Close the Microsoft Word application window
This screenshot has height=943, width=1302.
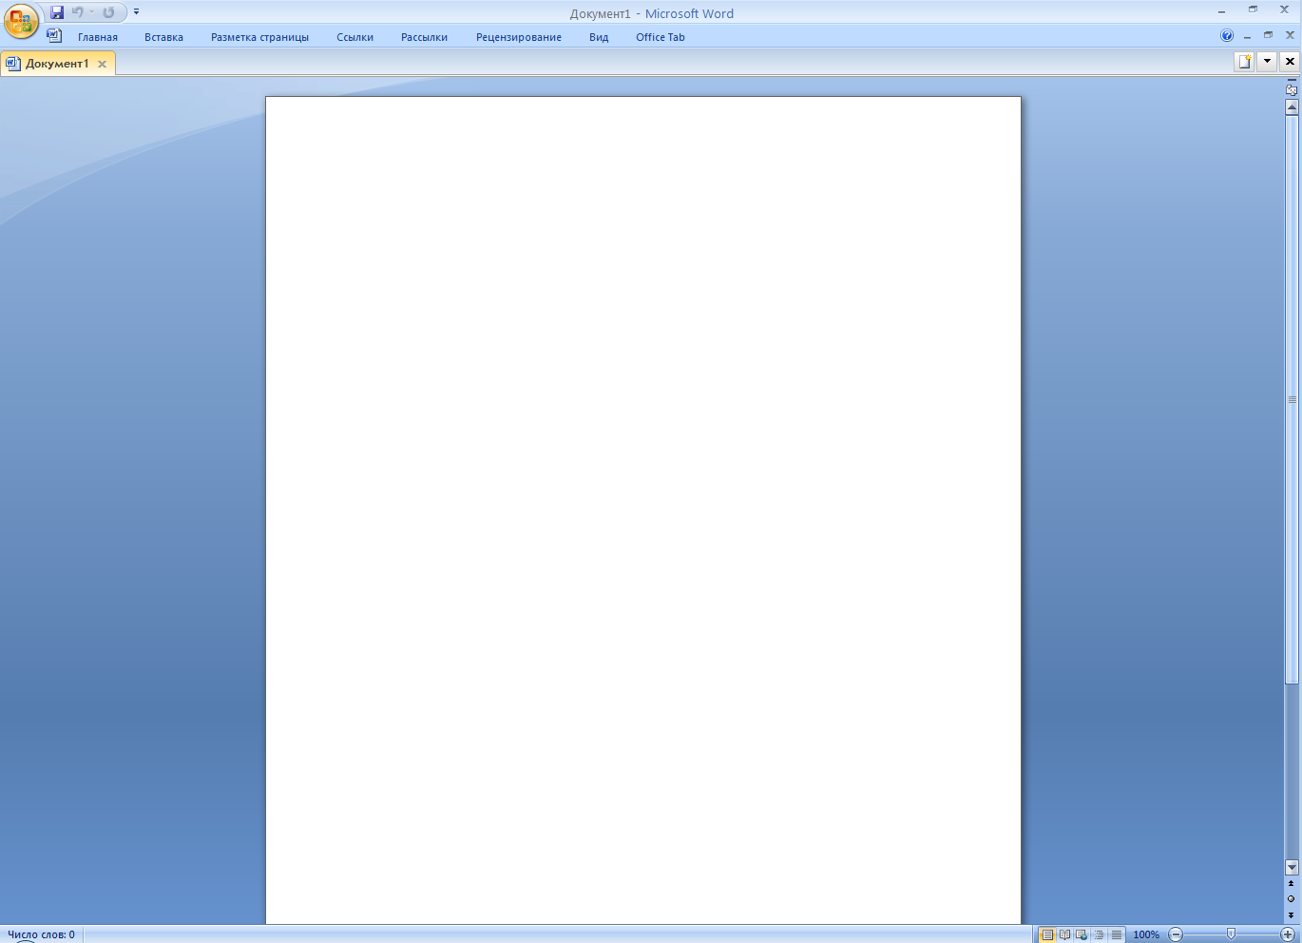[1284, 10]
